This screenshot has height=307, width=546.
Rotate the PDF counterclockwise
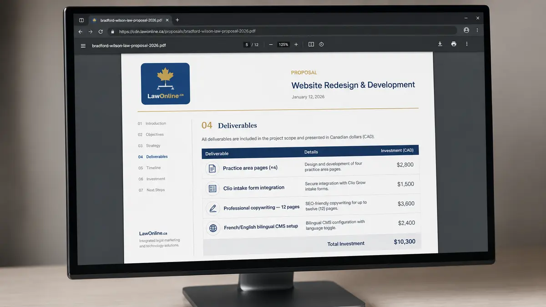pos(321,45)
